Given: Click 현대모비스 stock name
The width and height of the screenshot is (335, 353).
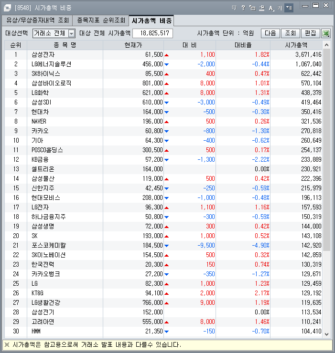Looking at the screenshot, I should (x=46, y=197).
